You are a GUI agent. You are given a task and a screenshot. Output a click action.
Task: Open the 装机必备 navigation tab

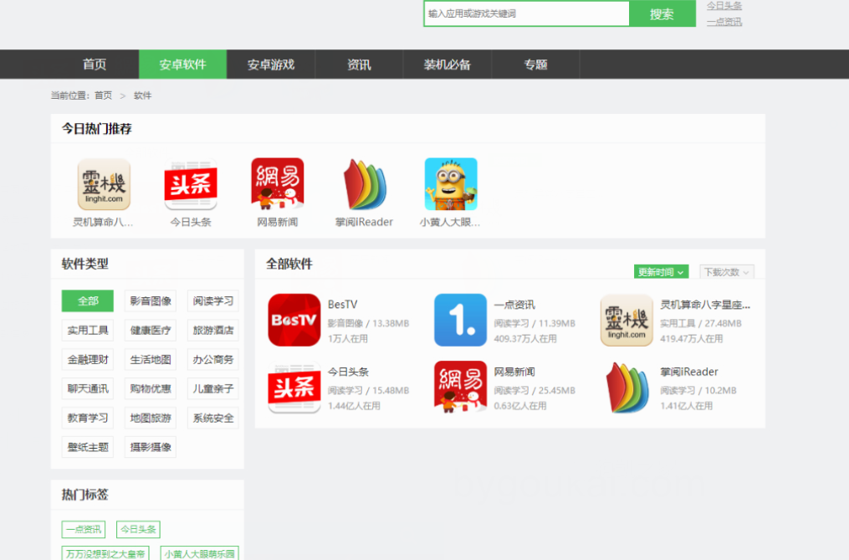448,64
